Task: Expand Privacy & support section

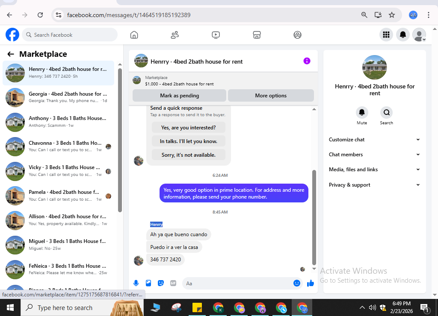Action: [374, 184]
